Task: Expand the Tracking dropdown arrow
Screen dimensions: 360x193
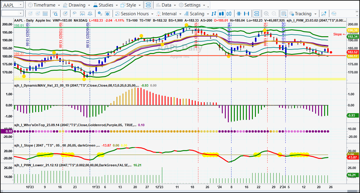Action: pos(315,14)
